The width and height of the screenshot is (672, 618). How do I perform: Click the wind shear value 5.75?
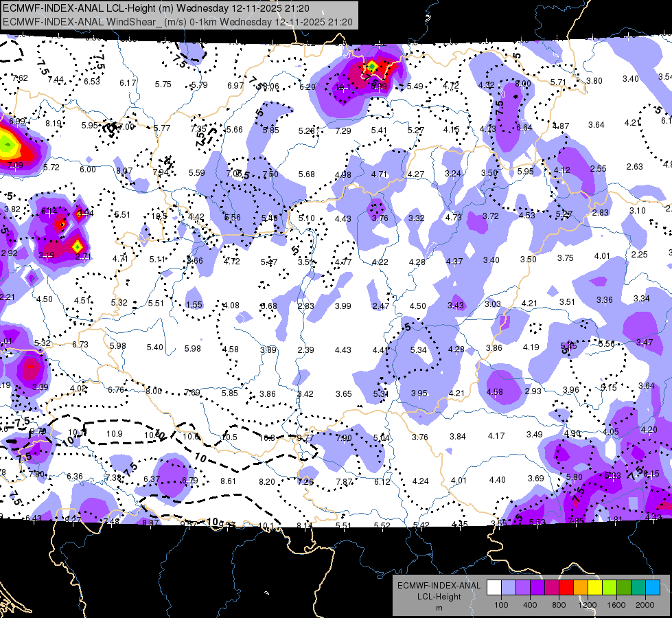pos(163,84)
